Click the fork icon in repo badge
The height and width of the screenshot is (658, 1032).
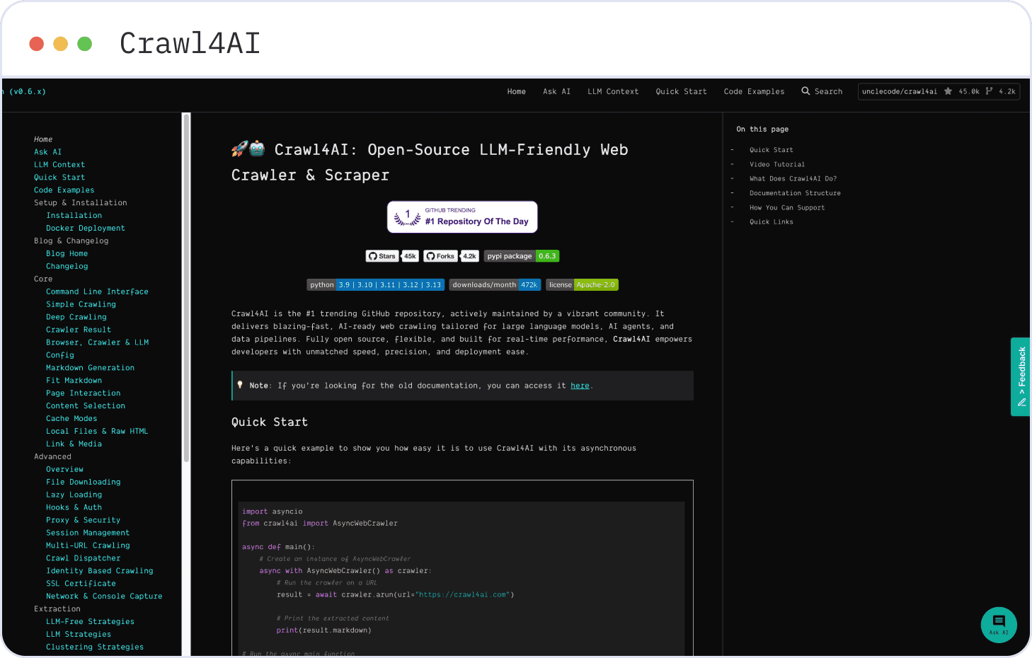tap(989, 91)
